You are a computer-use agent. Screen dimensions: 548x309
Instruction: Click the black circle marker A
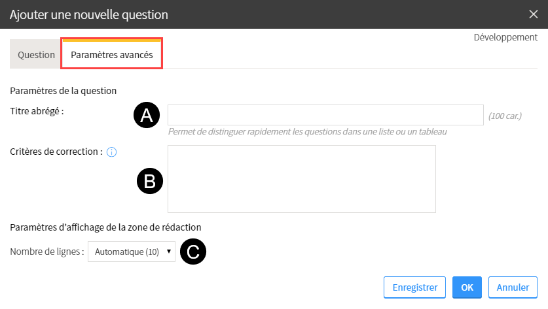point(147,115)
